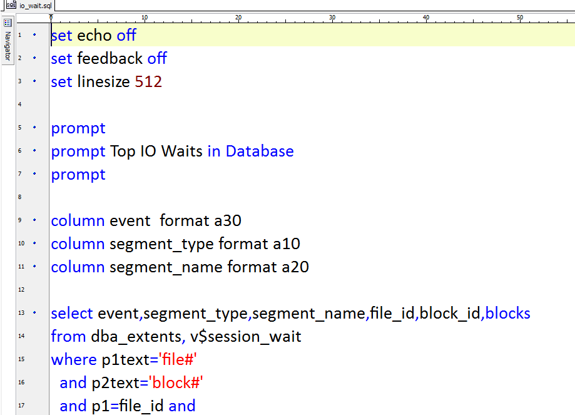575x415 pixels.
Task: Click 'Top IO Waits' prompt text
Action: 156,151
